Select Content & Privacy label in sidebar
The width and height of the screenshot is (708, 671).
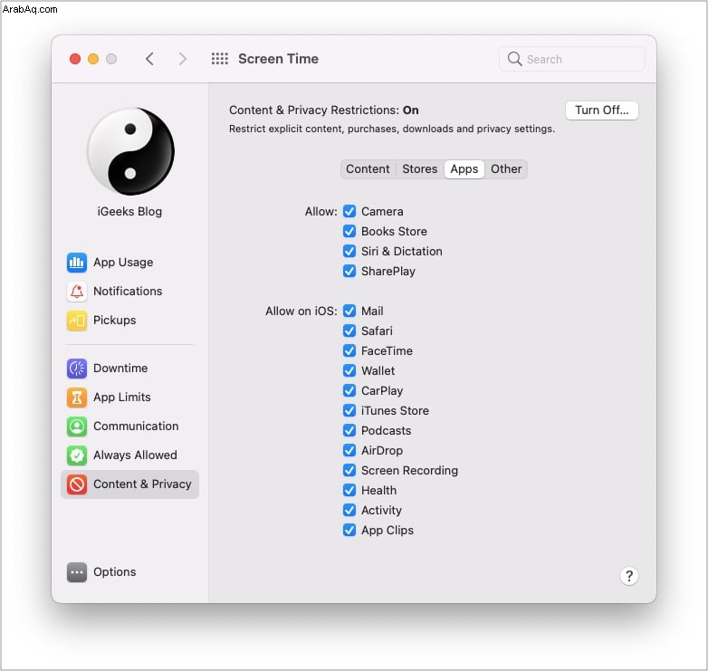click(142, 484)
